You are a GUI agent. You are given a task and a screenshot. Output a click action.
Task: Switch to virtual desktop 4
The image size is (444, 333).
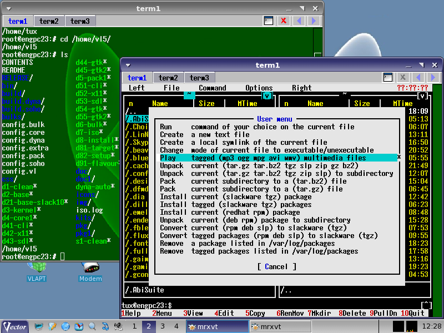(176, 326)
